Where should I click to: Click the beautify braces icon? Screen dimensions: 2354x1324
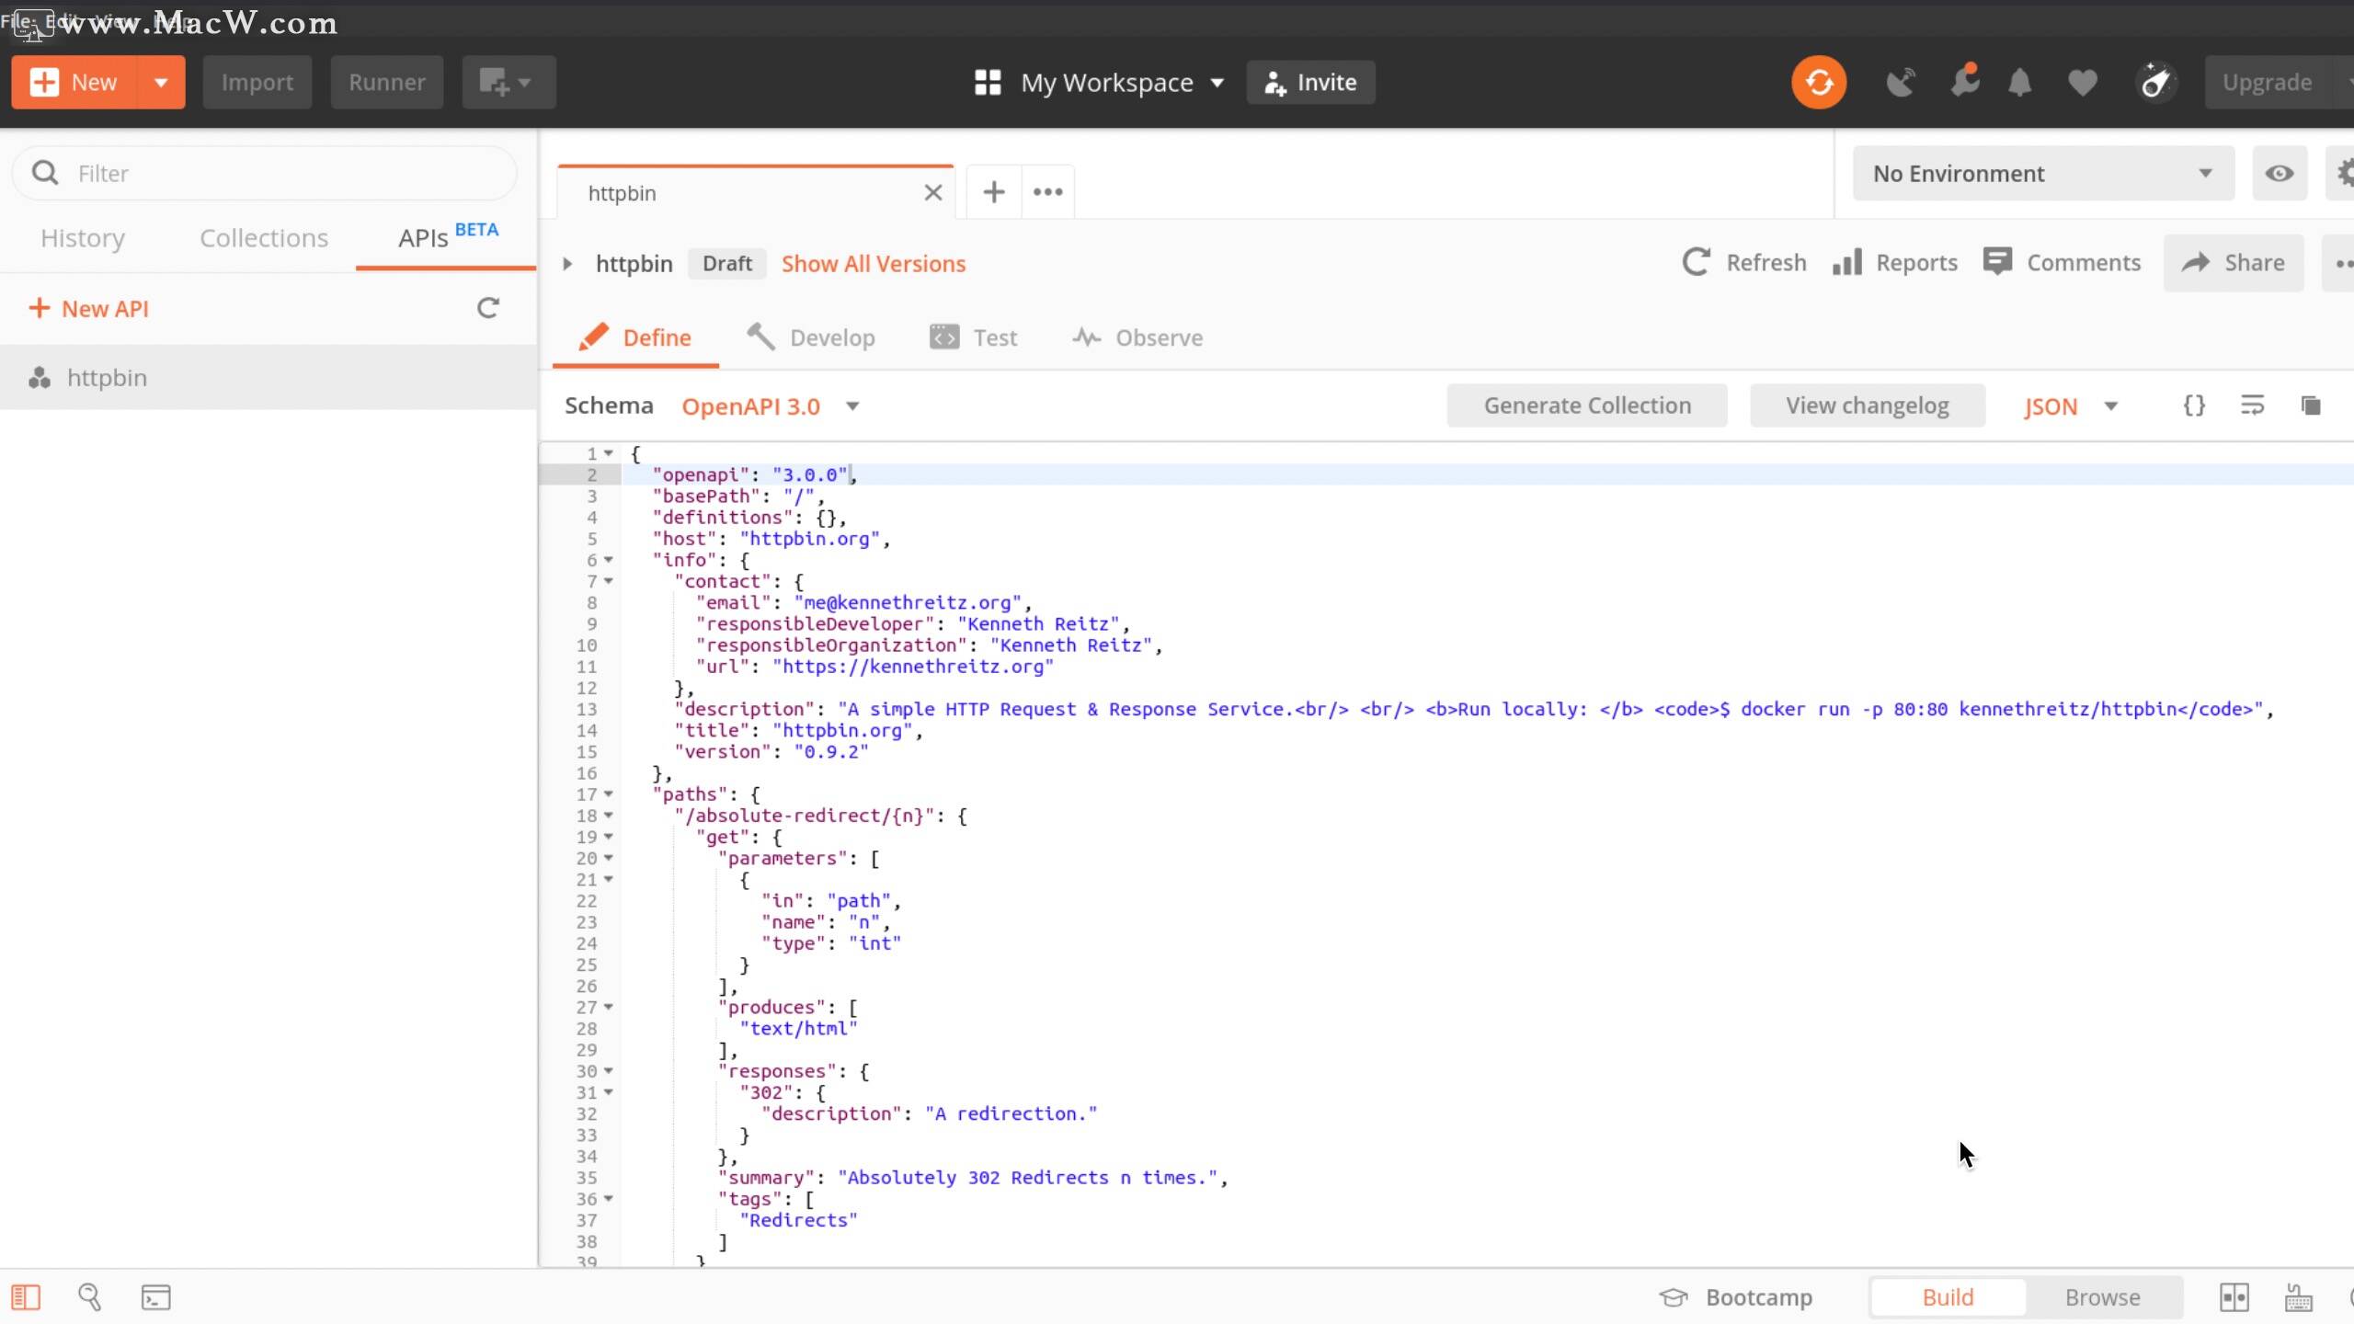2194,405
